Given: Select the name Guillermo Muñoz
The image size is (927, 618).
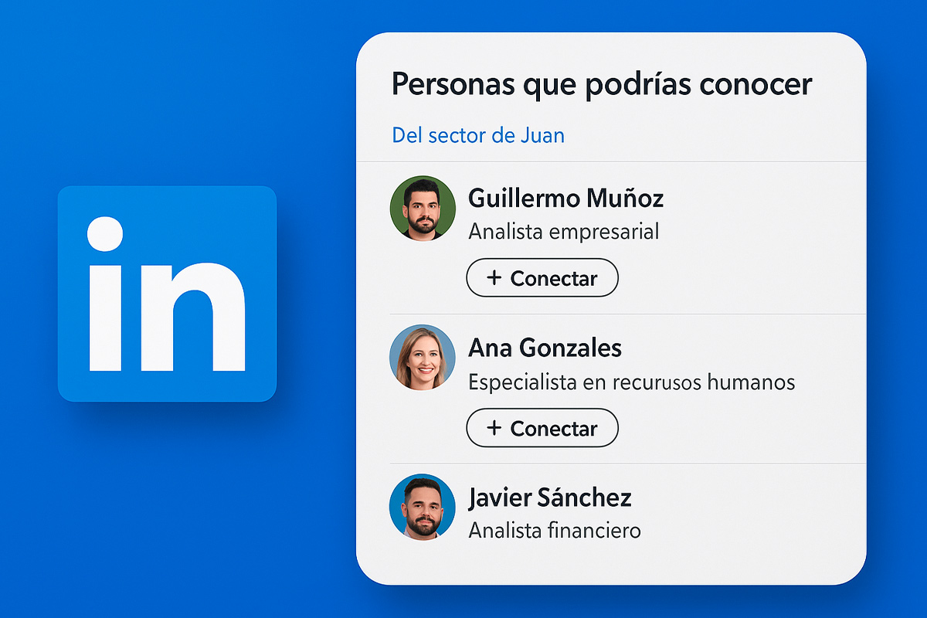Looking at the screenshot, I should pyautogui.click(x=565, y=199).
